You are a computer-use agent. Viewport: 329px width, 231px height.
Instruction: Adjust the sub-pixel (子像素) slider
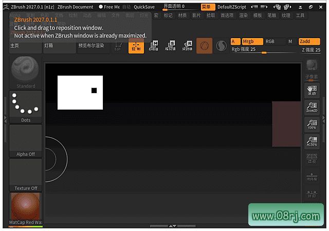click(x=312, y=78)
